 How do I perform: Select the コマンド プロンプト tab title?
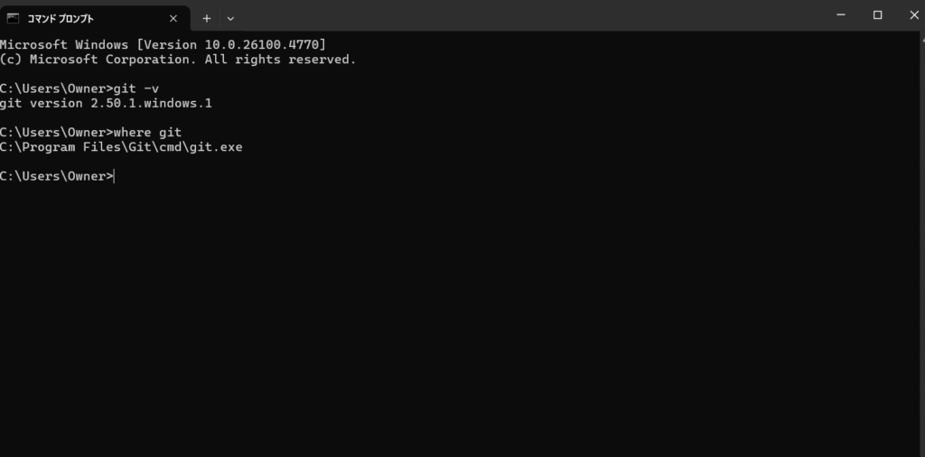pyautogui.click(x=61, y=18)
